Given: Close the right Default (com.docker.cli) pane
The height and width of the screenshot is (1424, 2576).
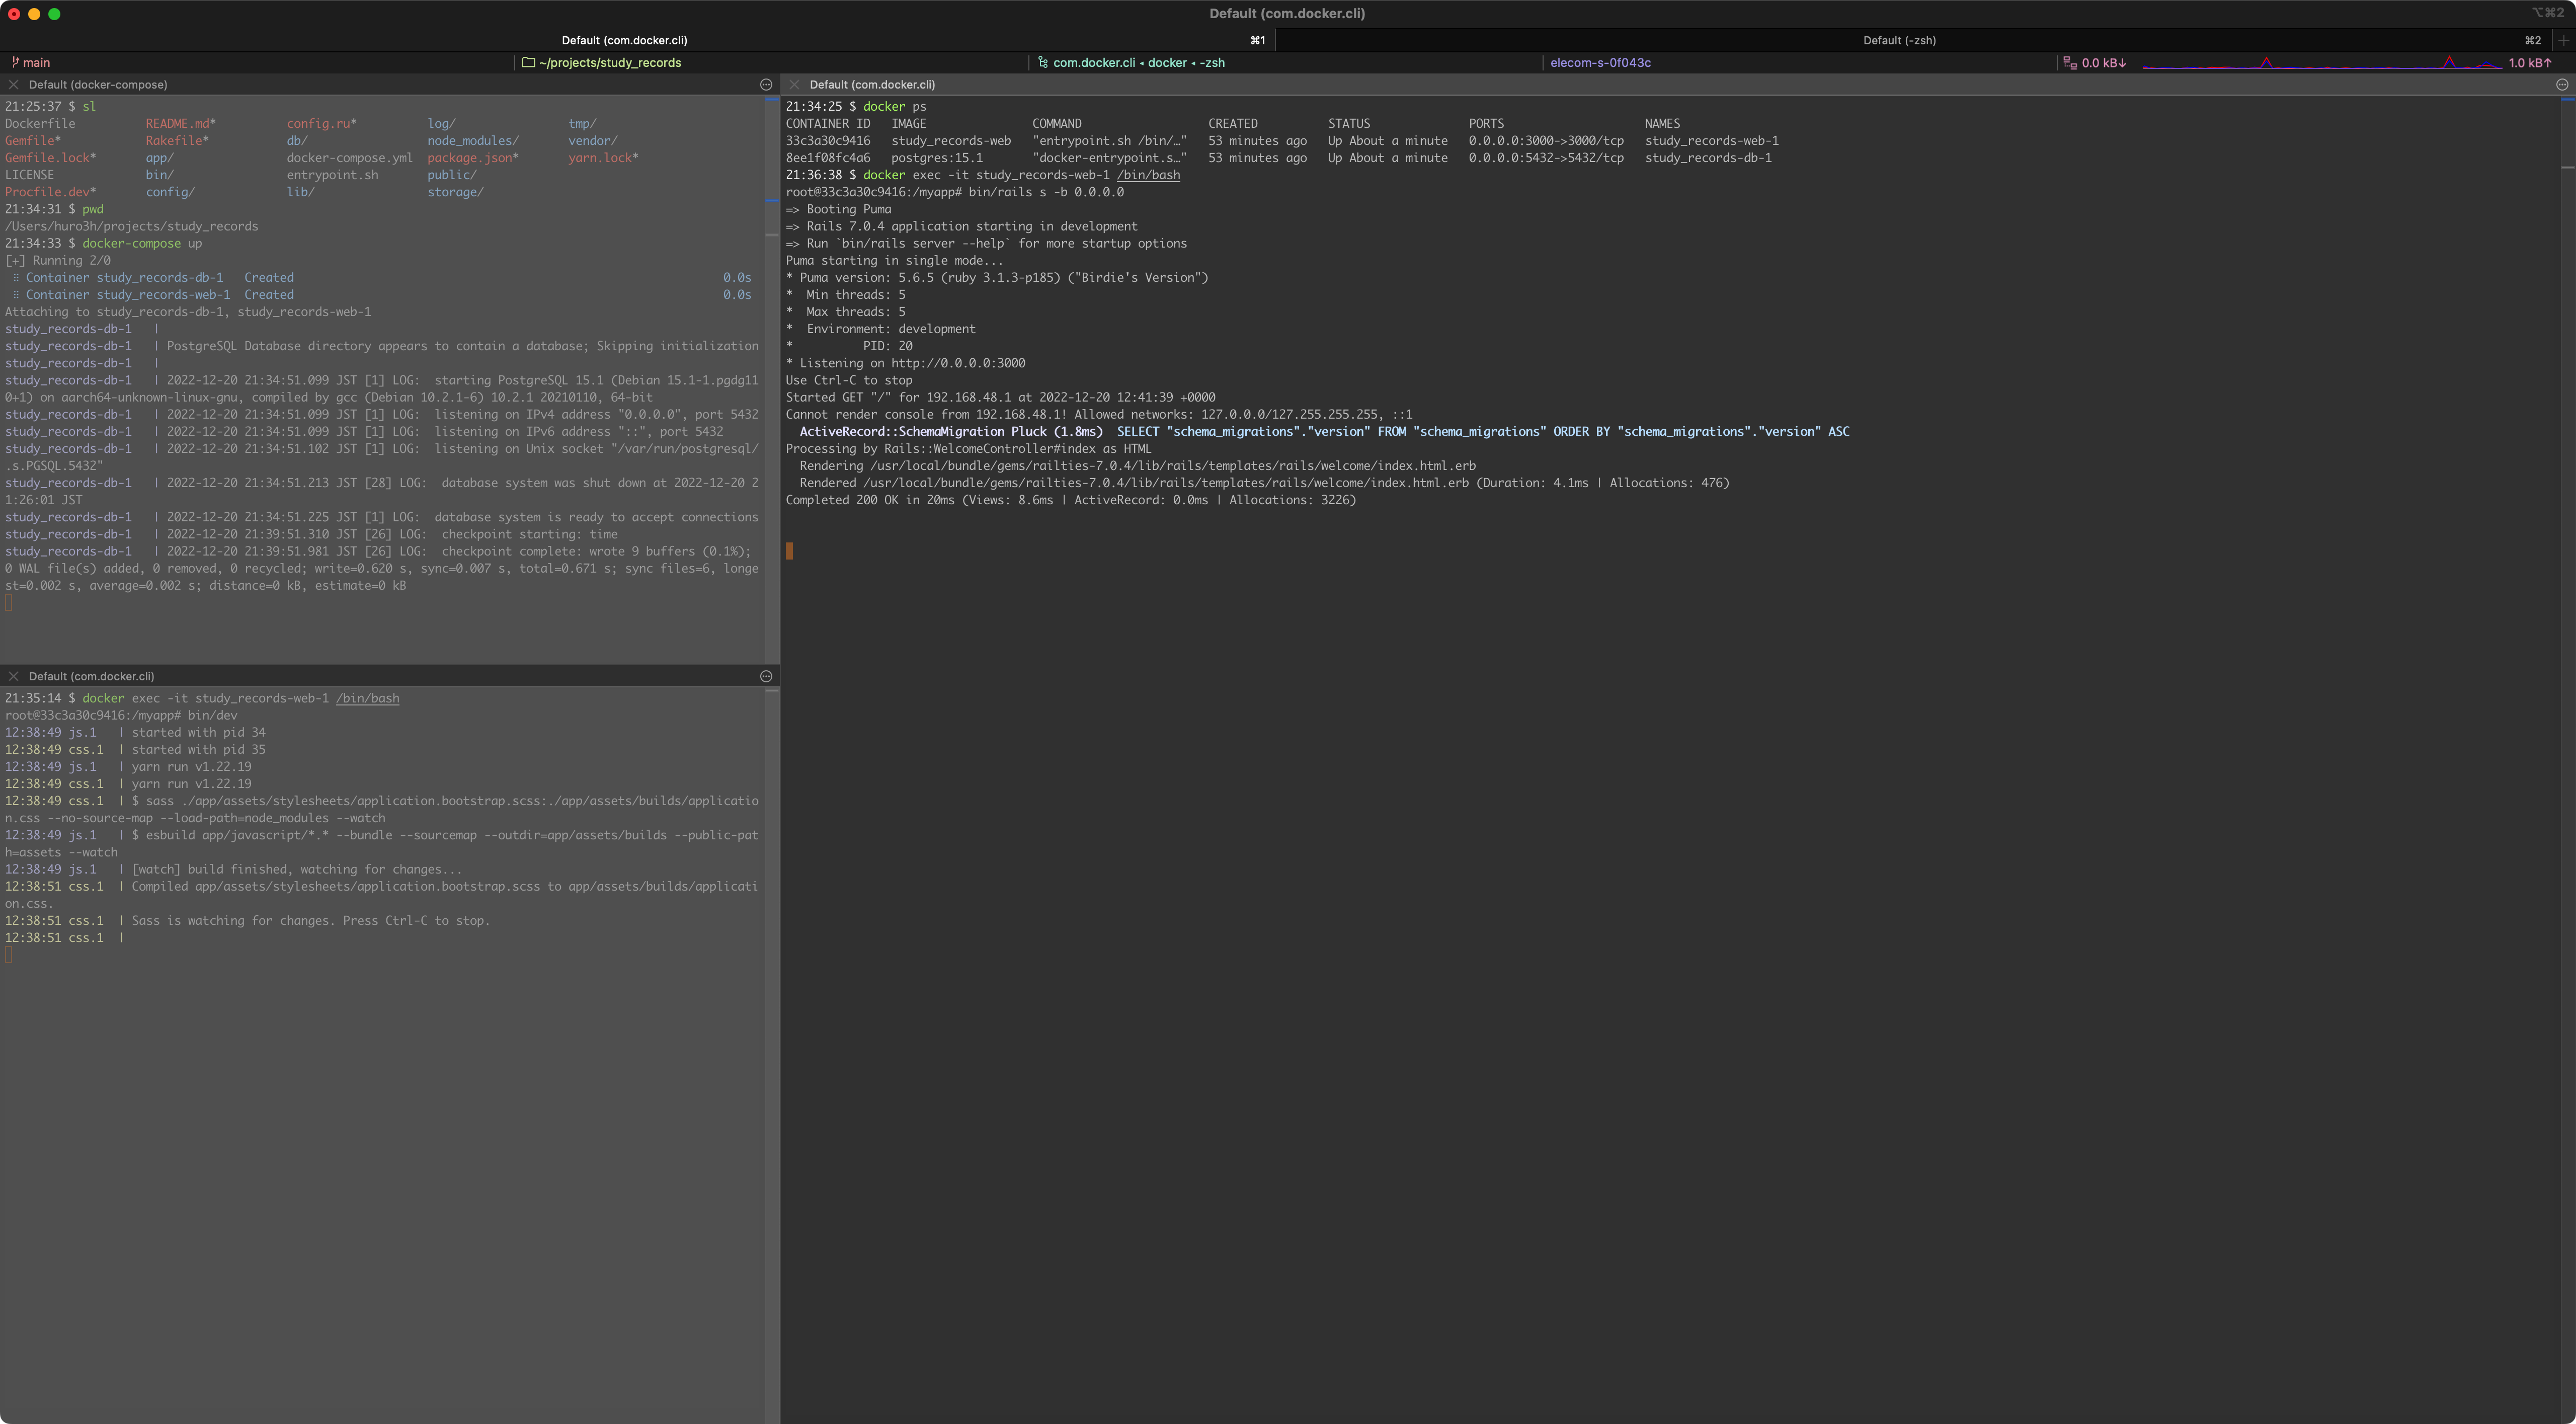Looking at the screenshot, I should (x=794, y=84).
